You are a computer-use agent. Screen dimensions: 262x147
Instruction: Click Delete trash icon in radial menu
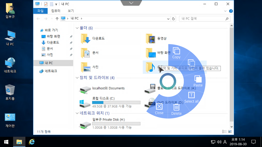176,109
